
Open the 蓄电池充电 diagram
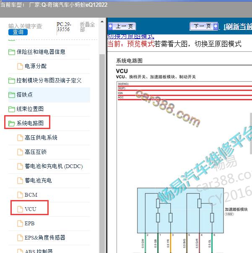(x=38, y=180)
